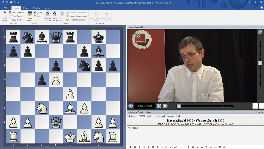Click the Copy Position icon
Viewport: 264px width, 149px height.
[x=16, y=20]
